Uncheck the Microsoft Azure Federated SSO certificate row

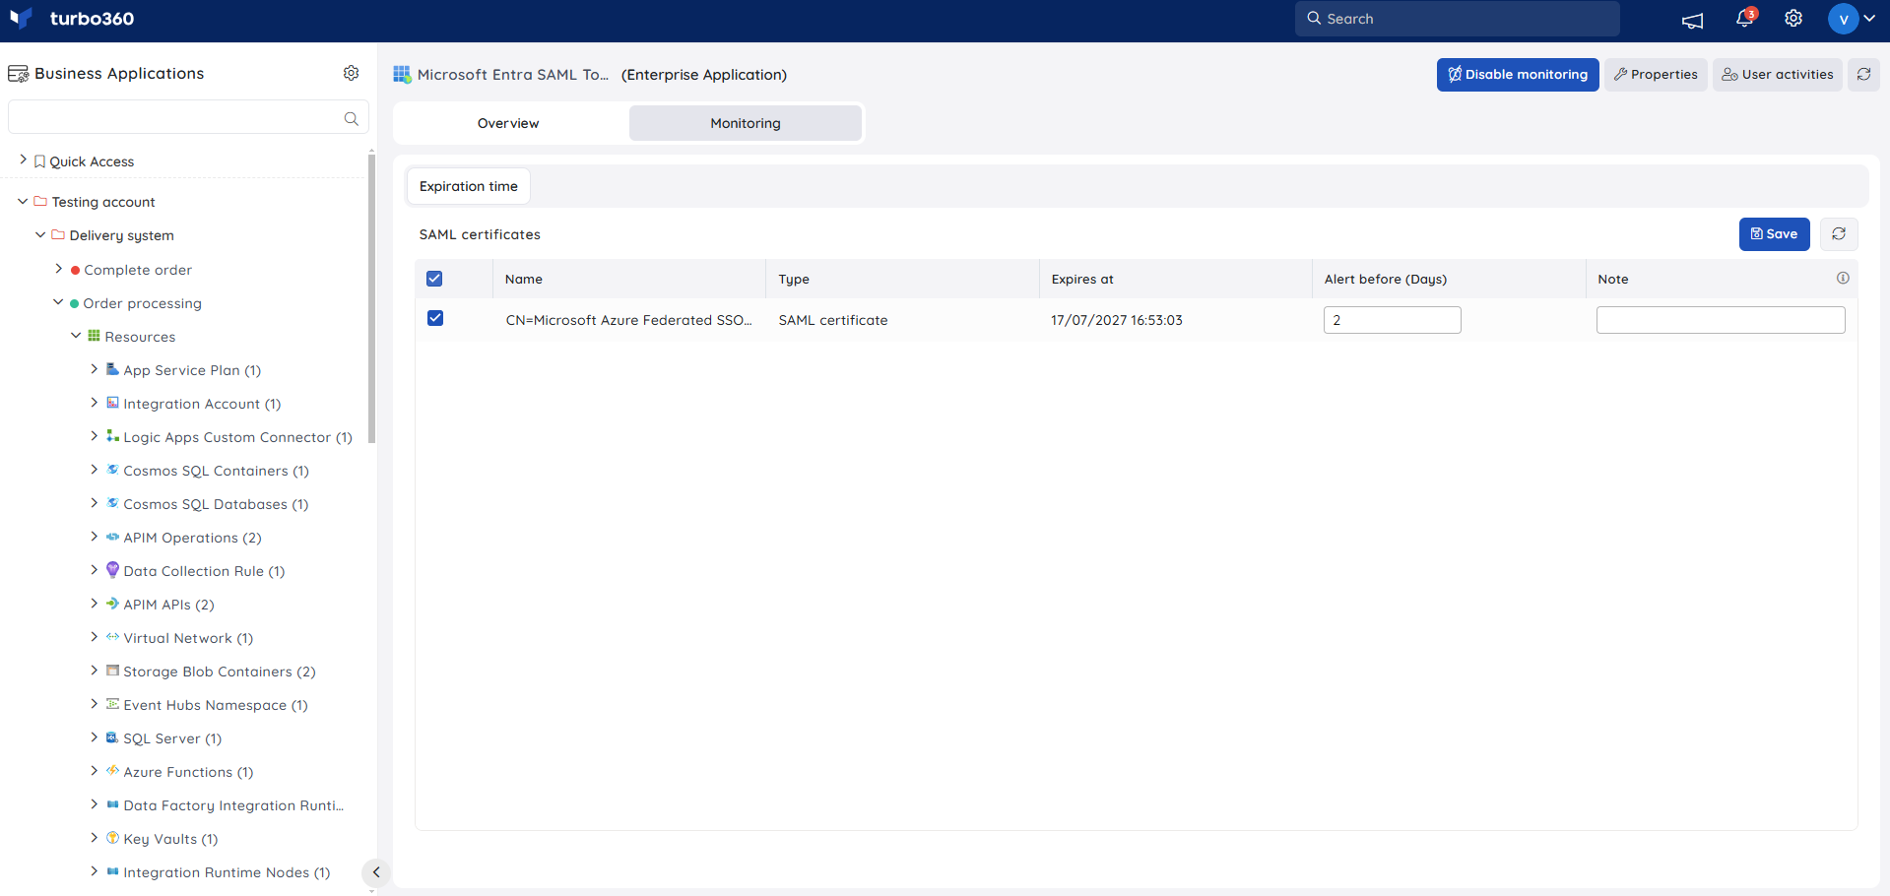[435, 318]
